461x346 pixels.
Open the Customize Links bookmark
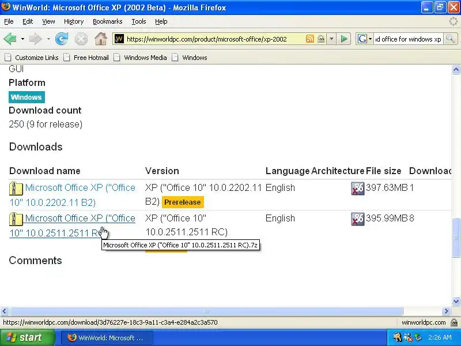pos(32,58)
